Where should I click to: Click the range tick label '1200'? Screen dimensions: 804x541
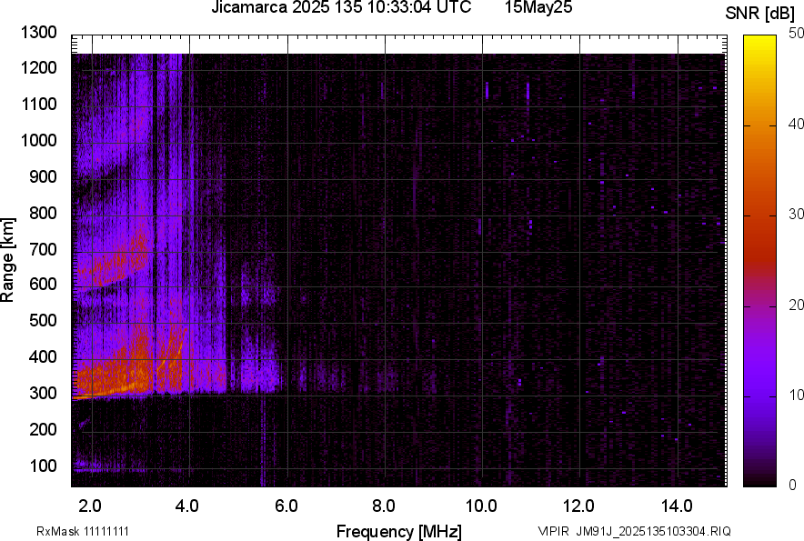click(x=39, y=67)
